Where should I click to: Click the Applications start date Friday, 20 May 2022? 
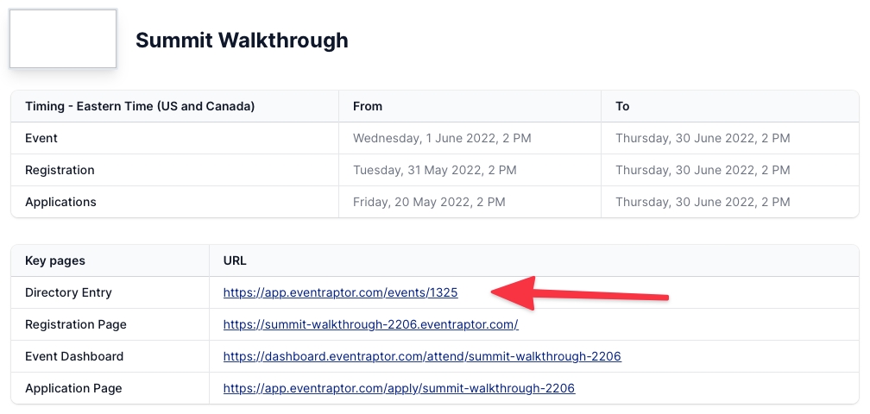tap(429, 202)
